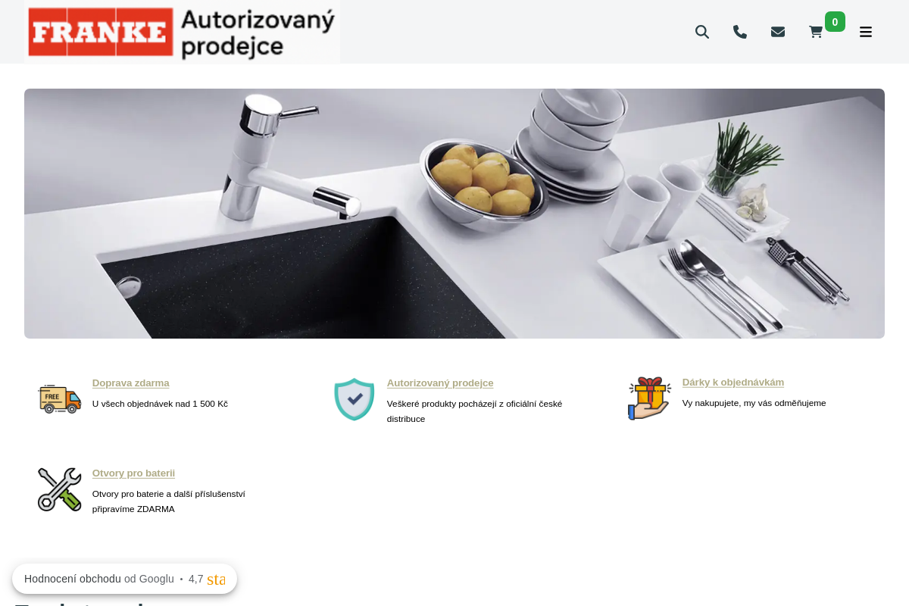Click the Vy nakupujete description text
Image resolution: width=909 pixels, height=606 pixels.
[754, 403]
